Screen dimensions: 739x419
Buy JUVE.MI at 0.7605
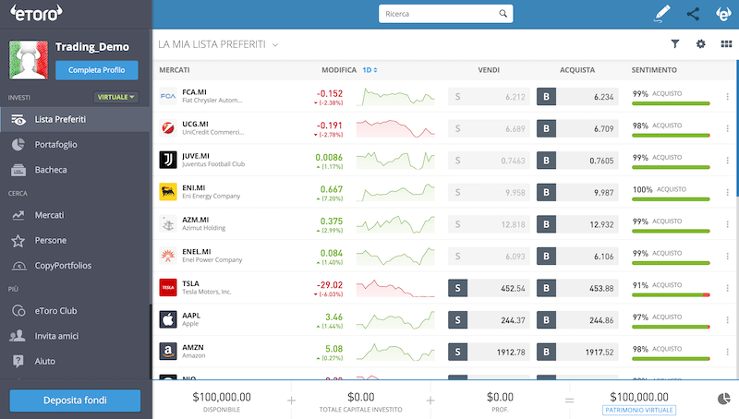click(x=577, y=161)
